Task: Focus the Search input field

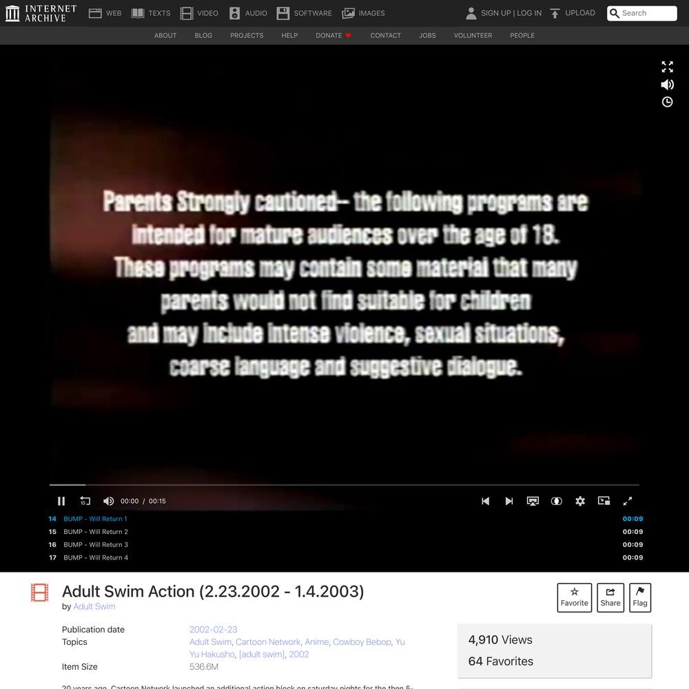Action: (x=642, y=13)
